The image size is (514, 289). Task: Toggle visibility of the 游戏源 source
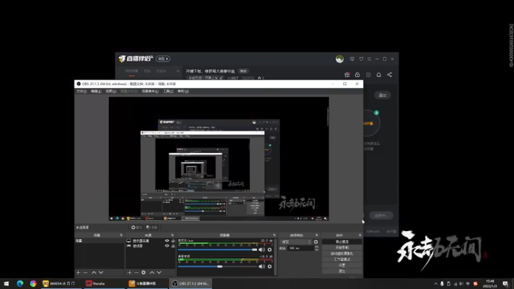tap(167, 246)
